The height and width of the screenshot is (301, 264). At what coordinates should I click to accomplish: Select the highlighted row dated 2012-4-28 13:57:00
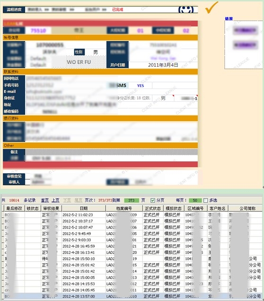[x=132, y=296]
